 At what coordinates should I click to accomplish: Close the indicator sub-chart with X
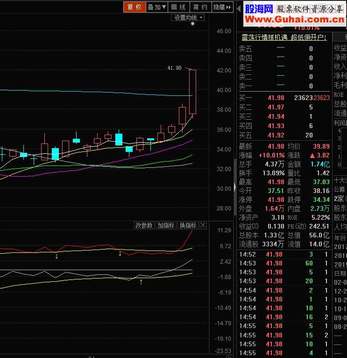pyautogui.click(x=203, y=226)
